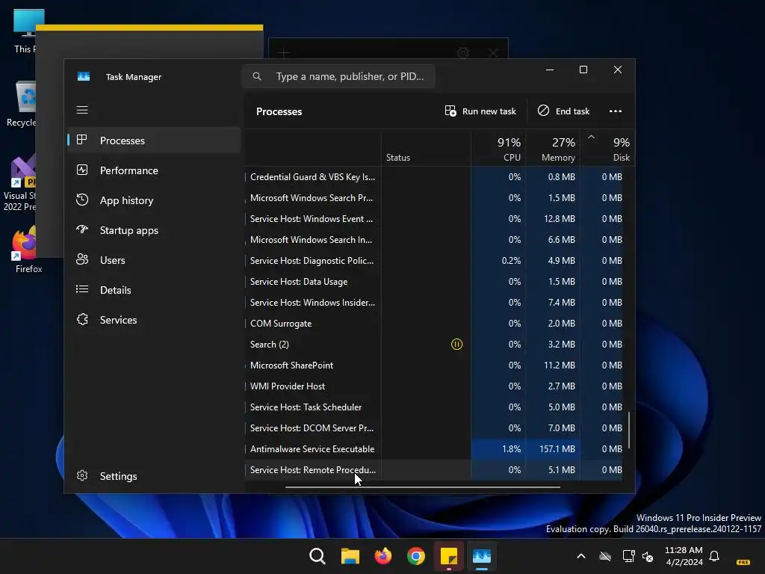Sort by the Disk column header

click(x=608, y=149)
